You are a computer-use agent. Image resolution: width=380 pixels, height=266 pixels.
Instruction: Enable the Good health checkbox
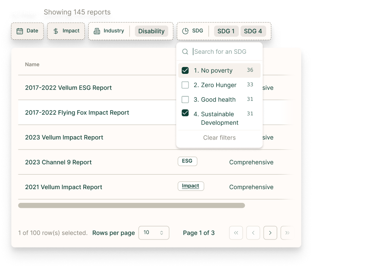185,99
